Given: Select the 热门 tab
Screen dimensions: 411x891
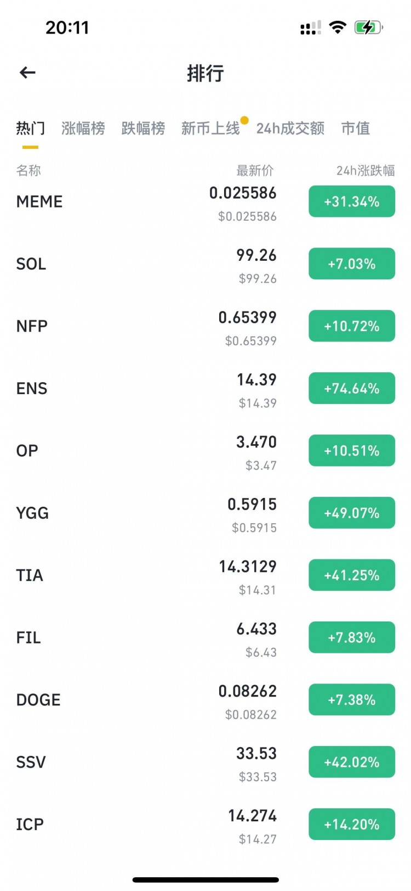Looking at the screenshot, I should click(x=31, y=128).
